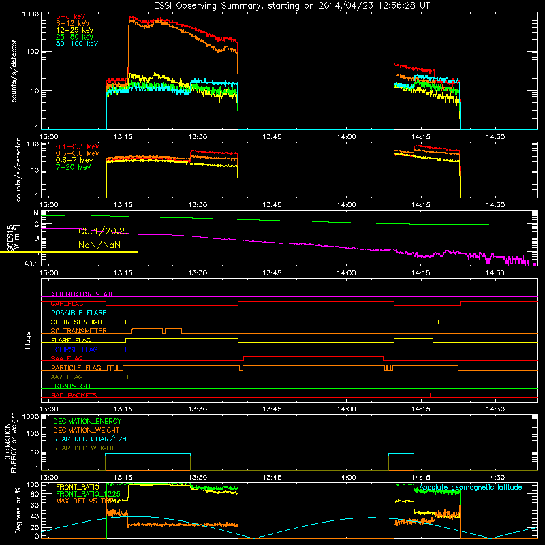Image resolution: width=545 pixels, height=545 pixels.
Task: Click the PARTICLE_FLAG label
Action: click(76, 368)
